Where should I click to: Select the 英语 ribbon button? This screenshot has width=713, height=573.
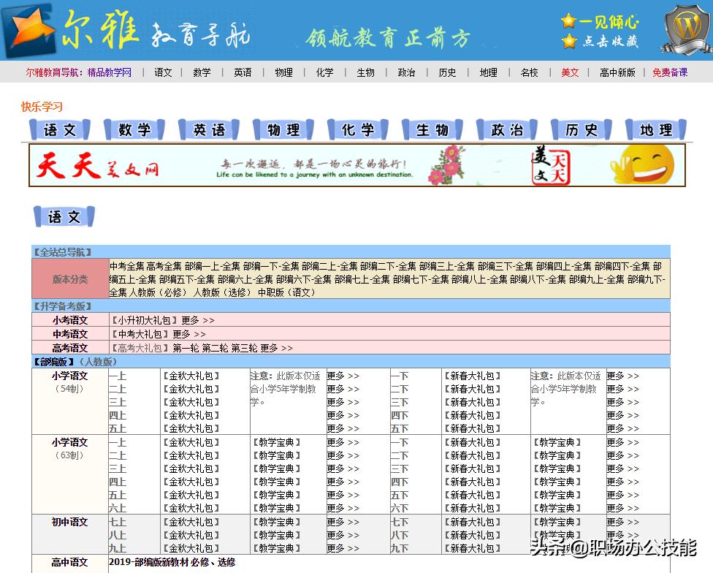click(208, 129)
